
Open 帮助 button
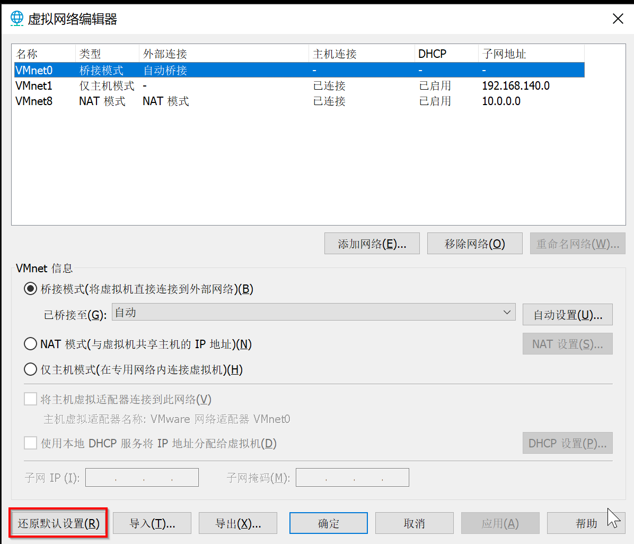tap(586, 523)
